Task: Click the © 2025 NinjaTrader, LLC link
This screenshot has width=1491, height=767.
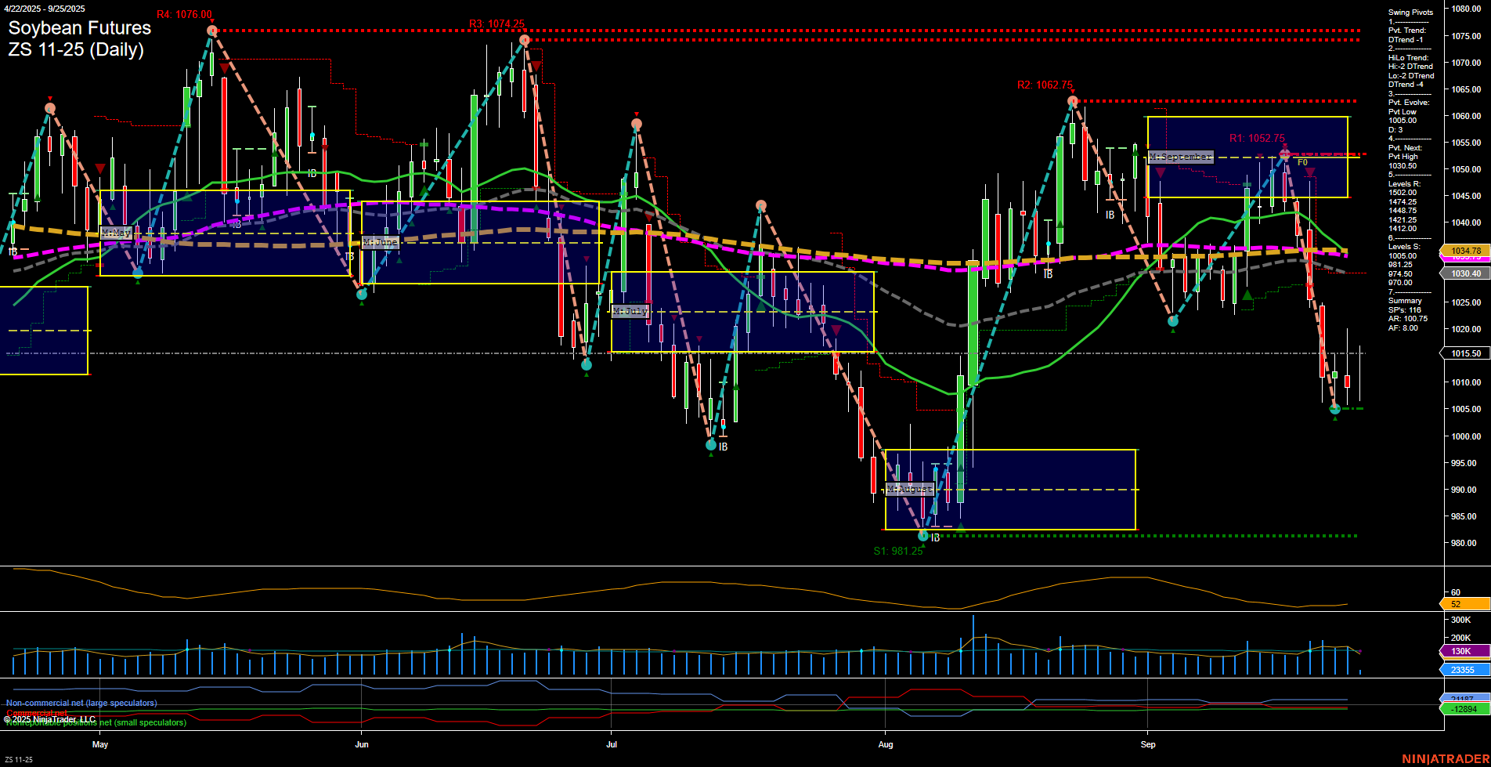Action: pos(50,717)
